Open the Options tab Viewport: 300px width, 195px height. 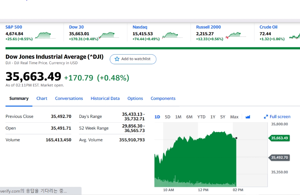pos(135,98)
